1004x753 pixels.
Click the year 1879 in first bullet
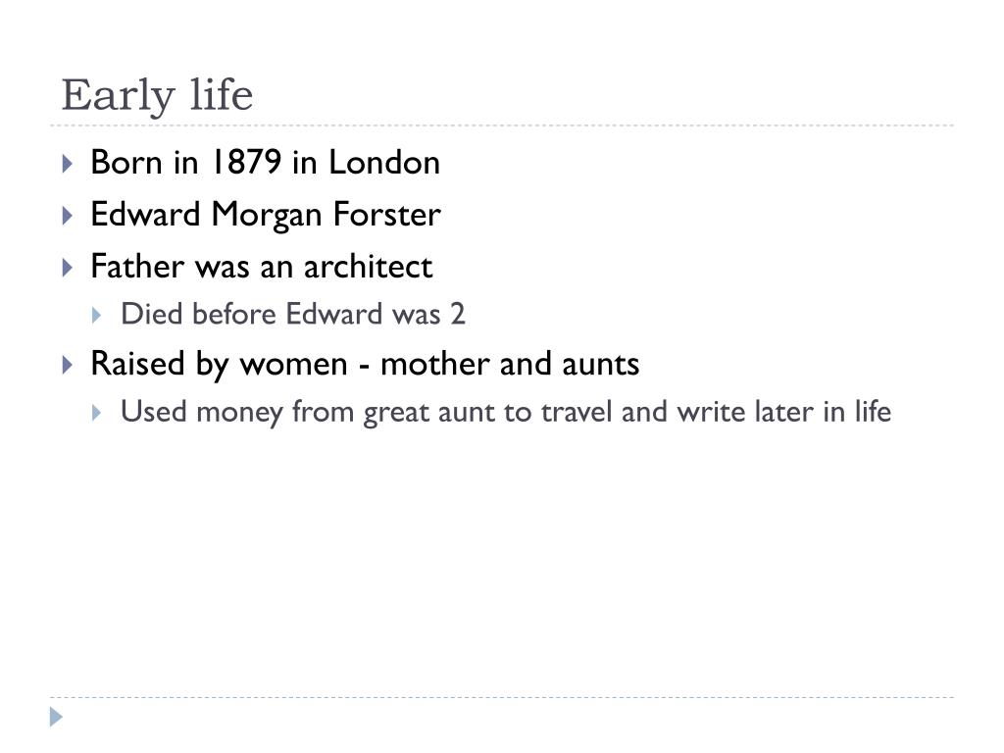pyautogui.click(x=246, y=162)
